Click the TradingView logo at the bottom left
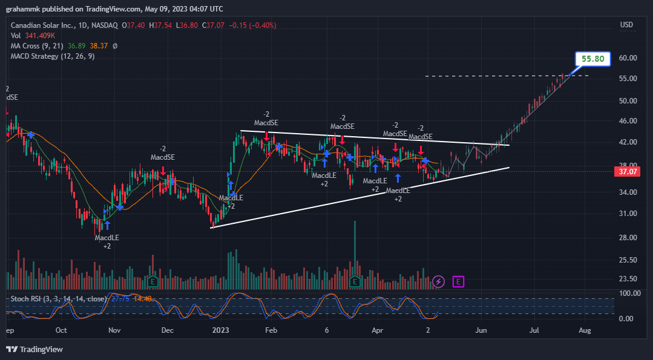This screenshot has height=360, width=653. (34, 349)
